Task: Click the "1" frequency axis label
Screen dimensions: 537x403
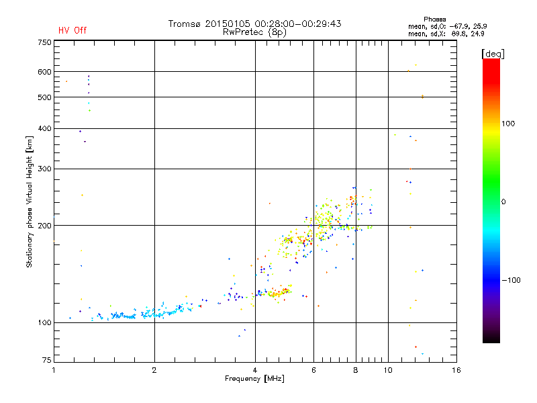Action: coord(54,370)
